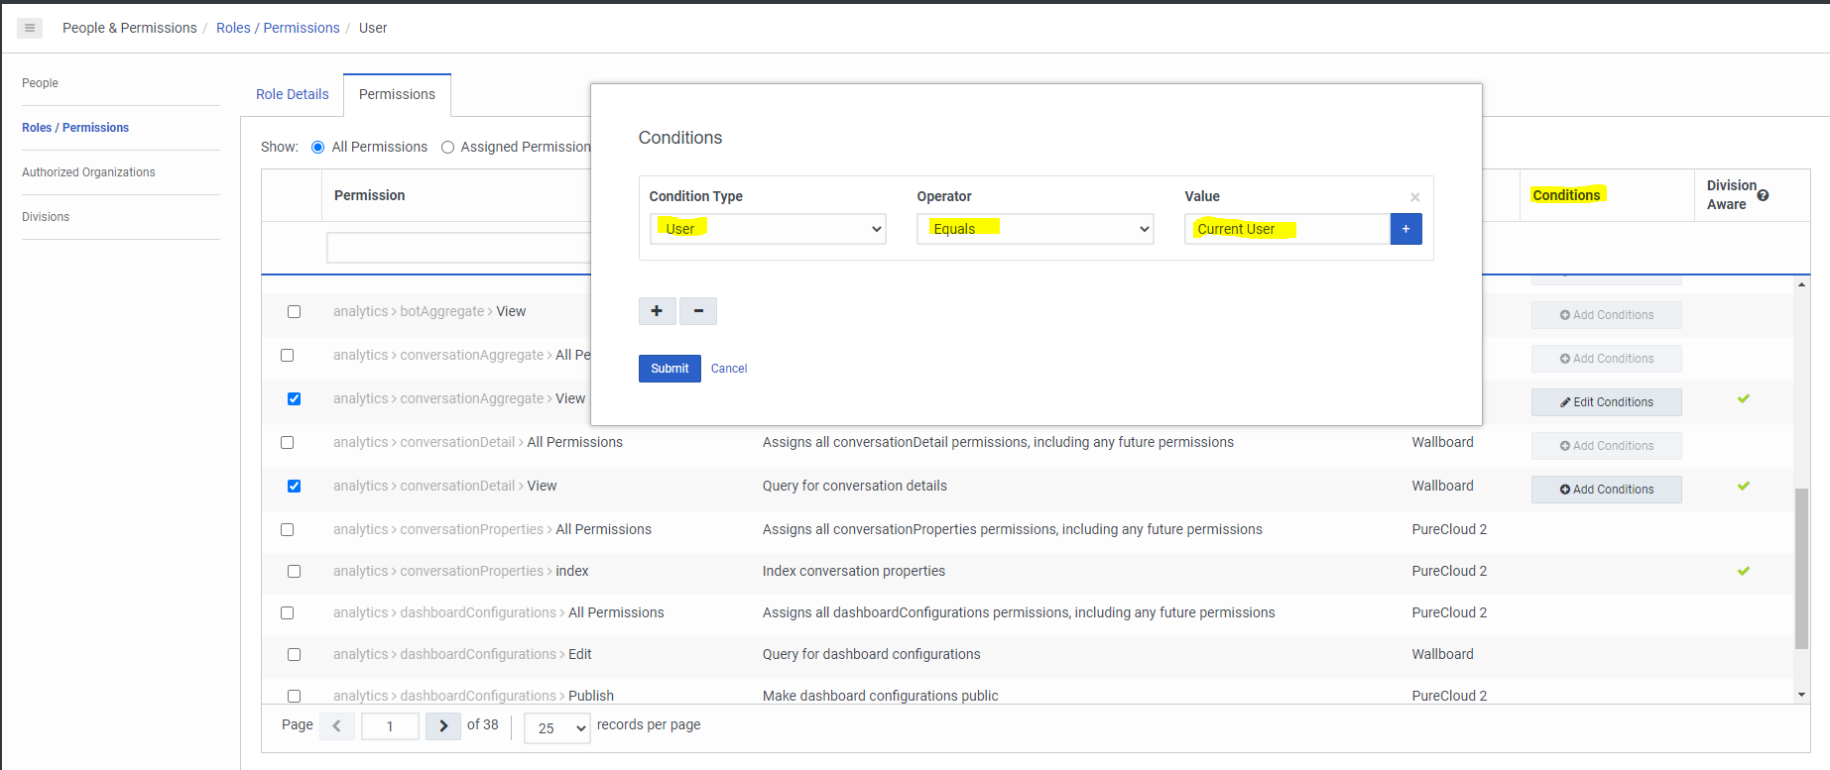The width and height of the screenshot is (1830, 770).
Task: Open the Condition Type dropdown
Action: coord(767,229)
